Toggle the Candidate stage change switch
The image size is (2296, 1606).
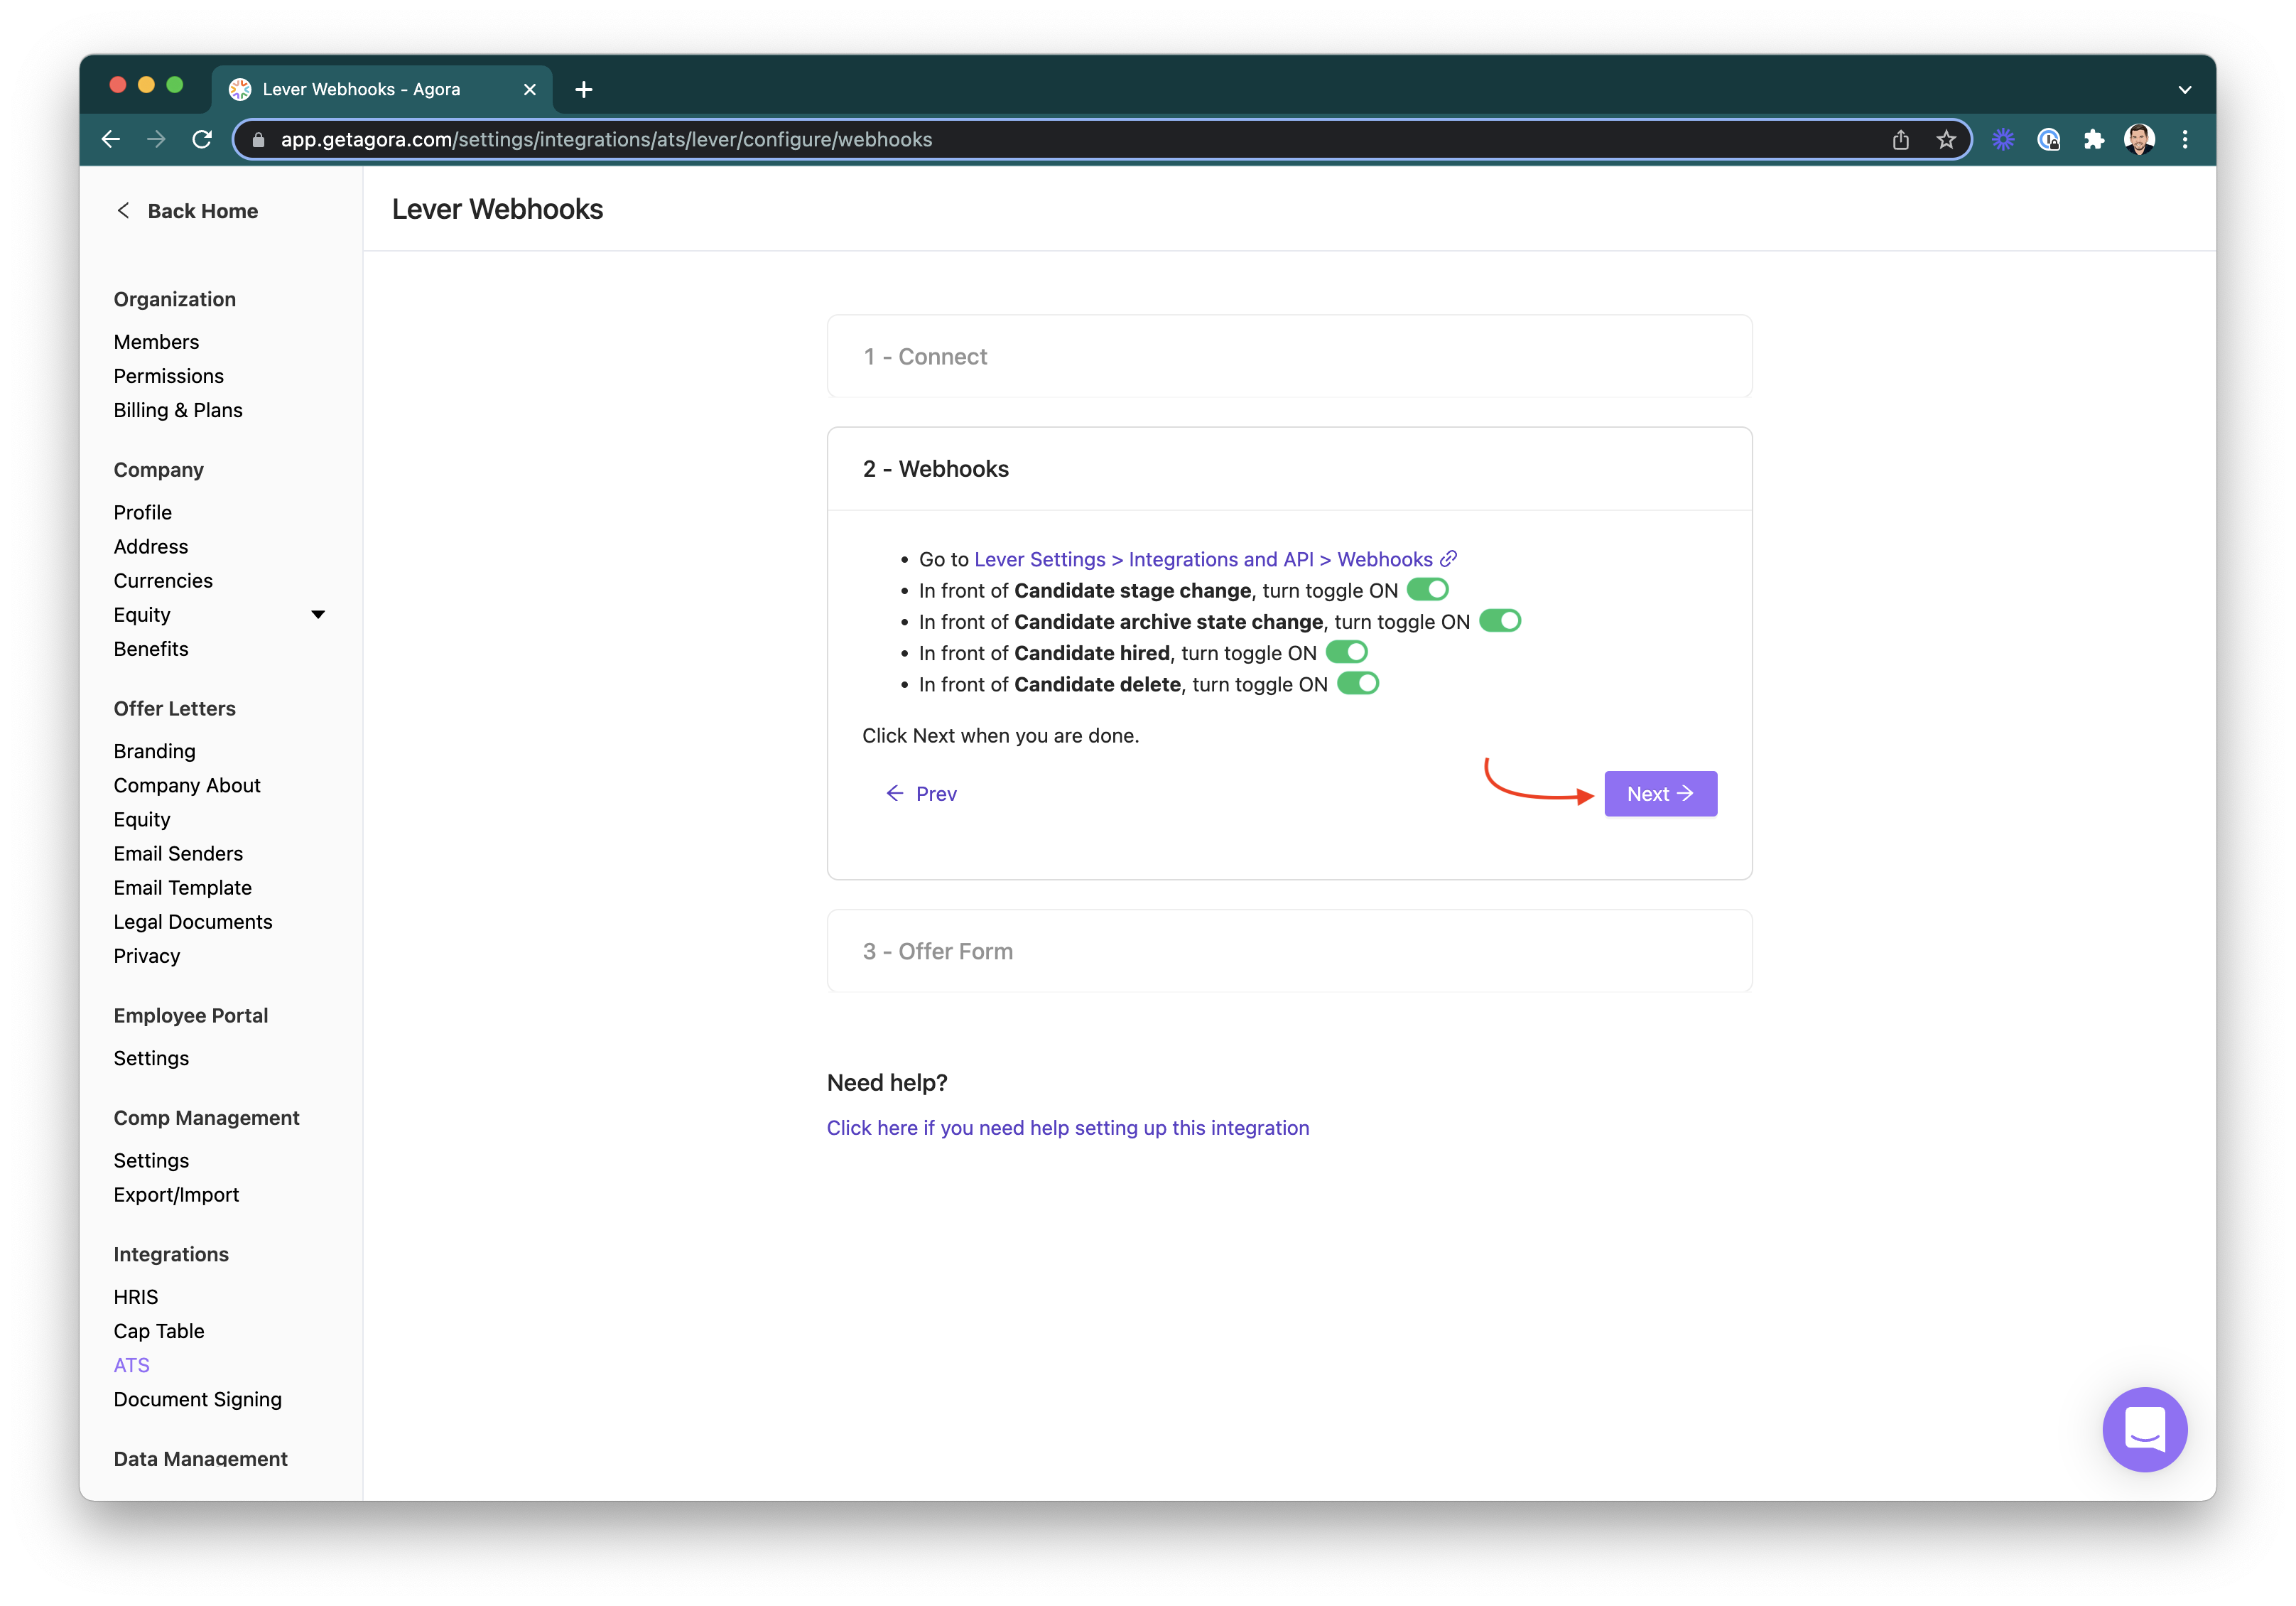pyautogui.click(x=1427, y=589)
